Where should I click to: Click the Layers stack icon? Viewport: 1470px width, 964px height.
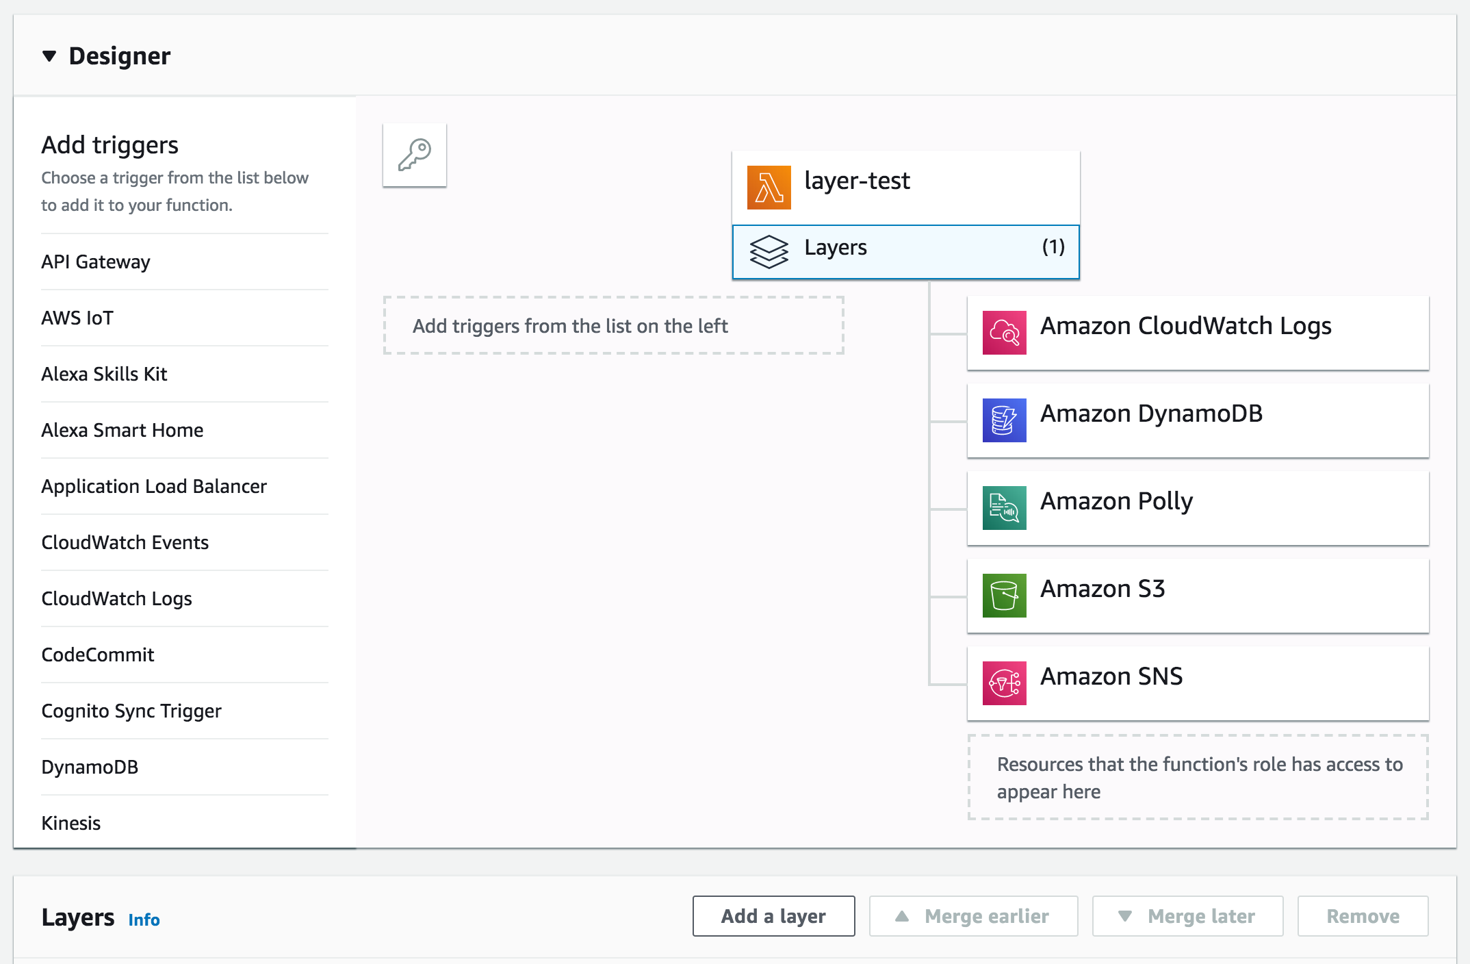(769, 251)
